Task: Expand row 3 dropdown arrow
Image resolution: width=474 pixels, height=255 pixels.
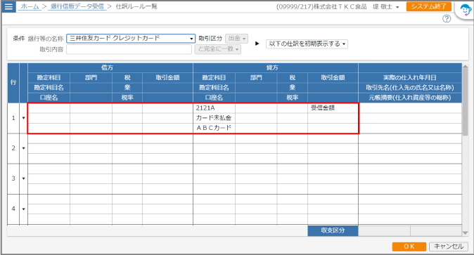Action: tap(24, 178)
